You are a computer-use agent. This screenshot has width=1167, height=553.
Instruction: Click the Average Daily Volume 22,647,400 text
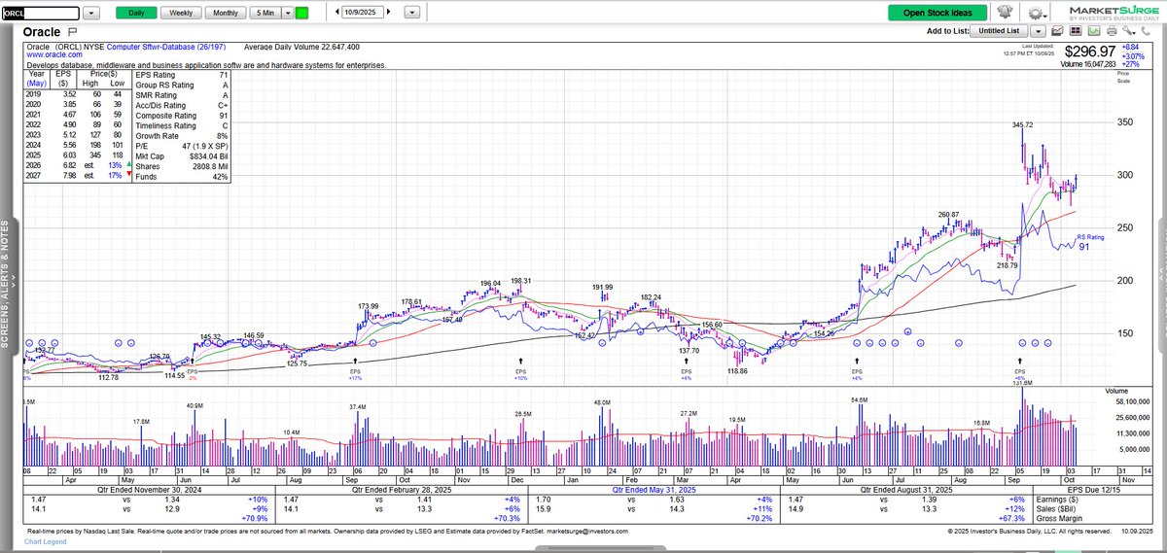[301, 47]
